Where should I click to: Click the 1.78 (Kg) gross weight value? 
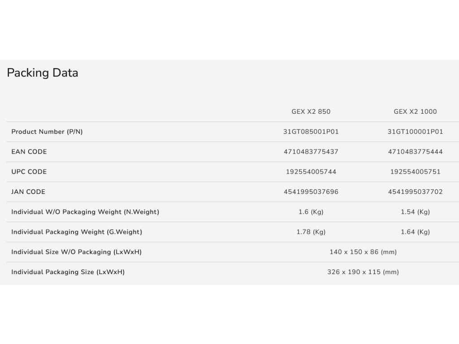click(x=311, y=232)
